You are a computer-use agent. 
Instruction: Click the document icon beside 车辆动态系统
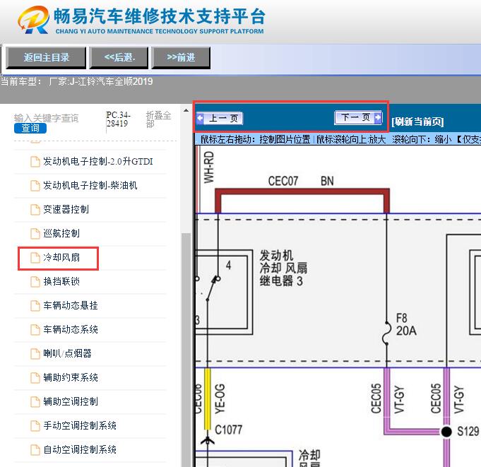point(35,329)
